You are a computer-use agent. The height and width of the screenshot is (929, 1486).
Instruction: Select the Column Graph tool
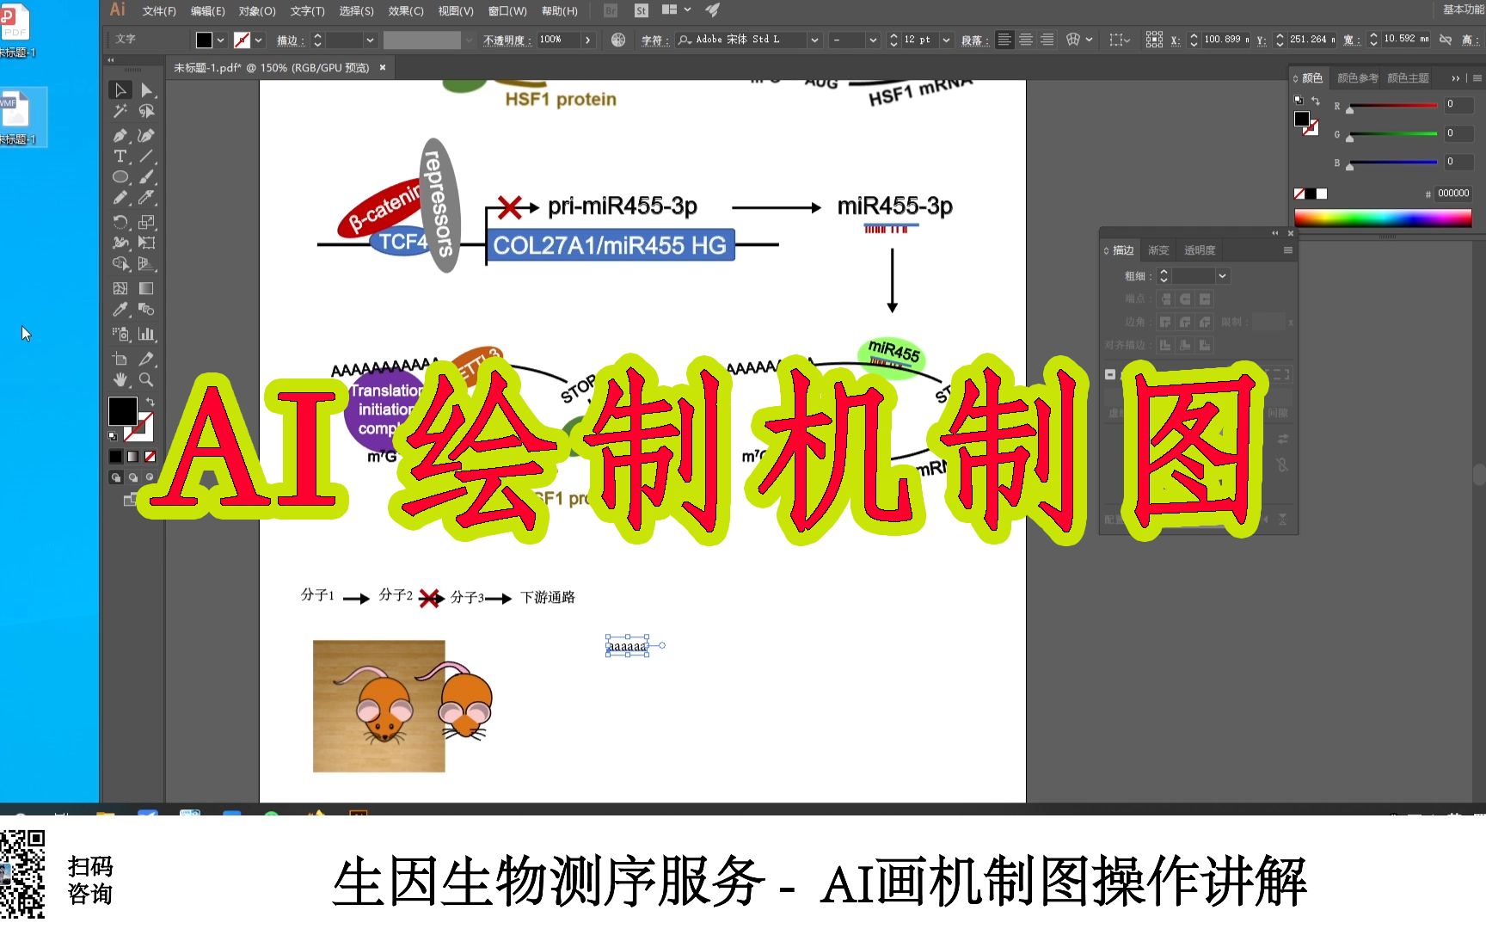[x=147, y=334]
